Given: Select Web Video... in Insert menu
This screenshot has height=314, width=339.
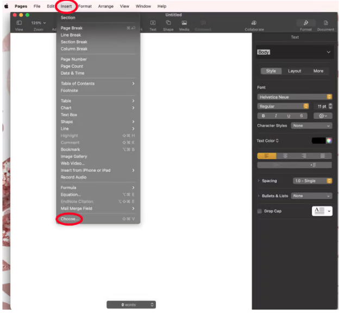Looking at the screenshot, I should (x=97, y=164).
